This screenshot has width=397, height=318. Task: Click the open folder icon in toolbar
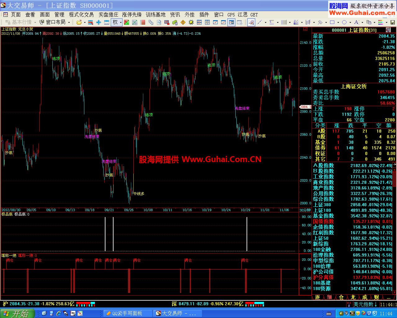tap(79, 22)
